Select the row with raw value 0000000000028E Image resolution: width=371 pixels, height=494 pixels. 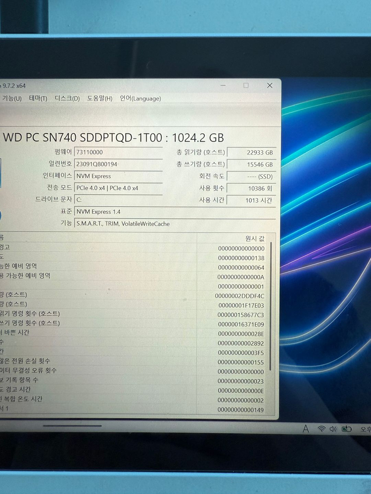point(134,333)
